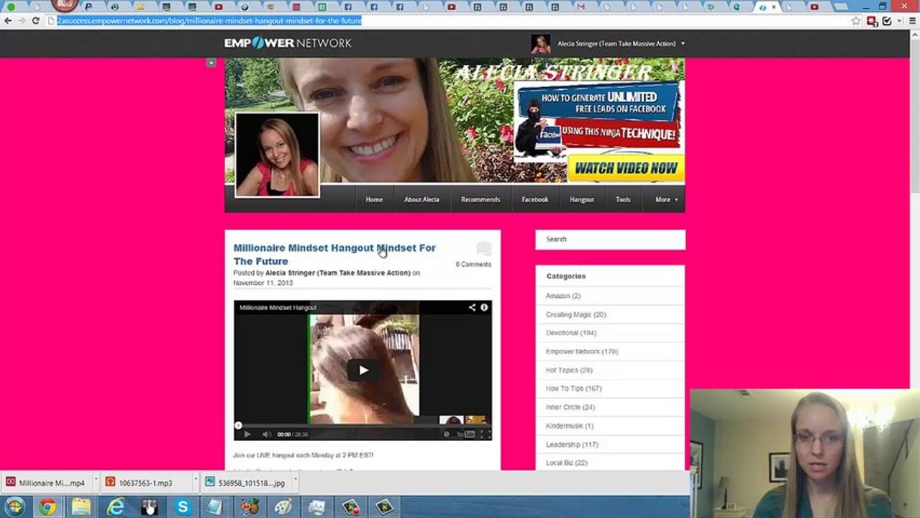Click the Millionaire Mindset Hangout post title
Screen dimensions: 920x518
pos(334,254)
